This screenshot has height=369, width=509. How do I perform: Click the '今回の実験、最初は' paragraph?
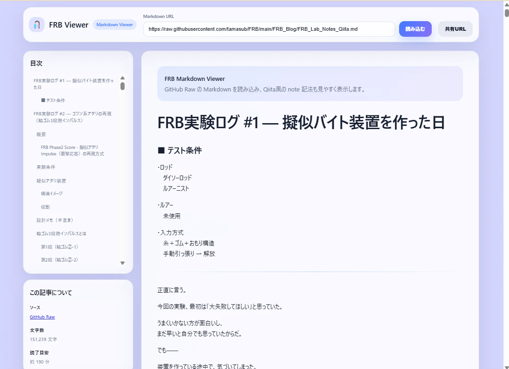[x=220, y=307]
